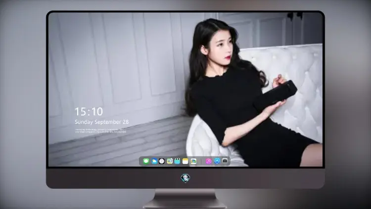Open the Weather app in dock
This screenshot has width=371, height=209.
pos(154,161)
